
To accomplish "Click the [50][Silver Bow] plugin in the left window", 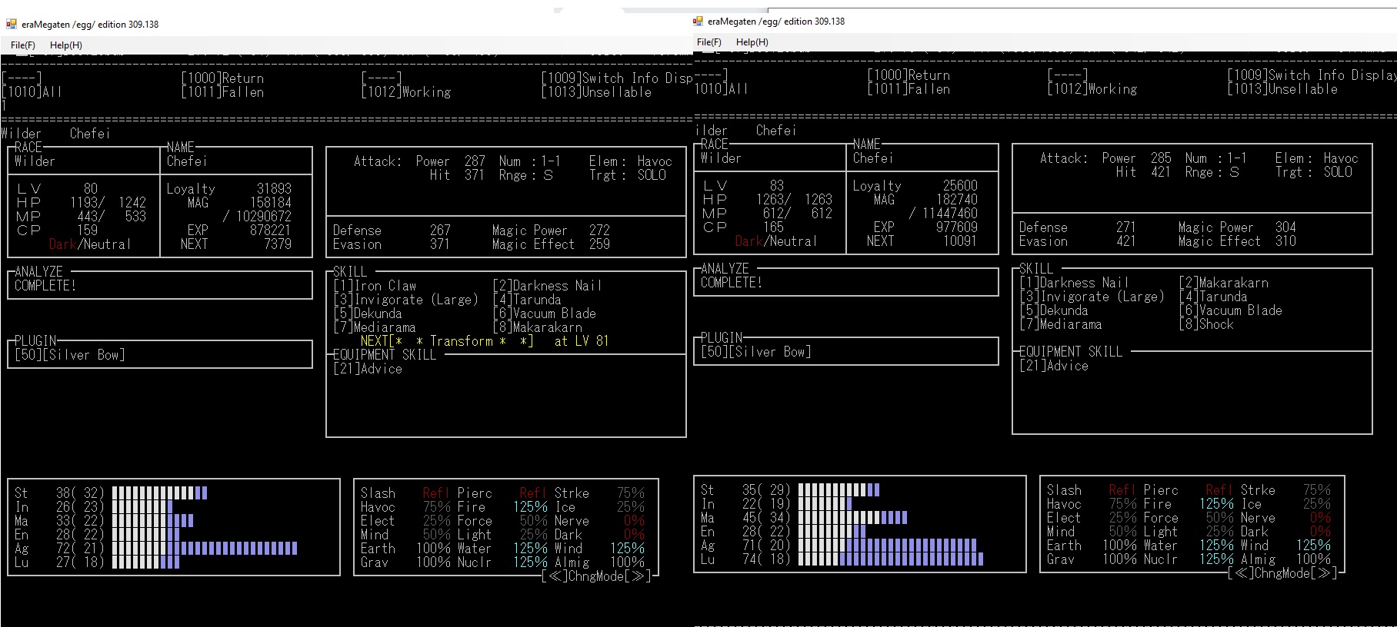I will tap(69, 354).
